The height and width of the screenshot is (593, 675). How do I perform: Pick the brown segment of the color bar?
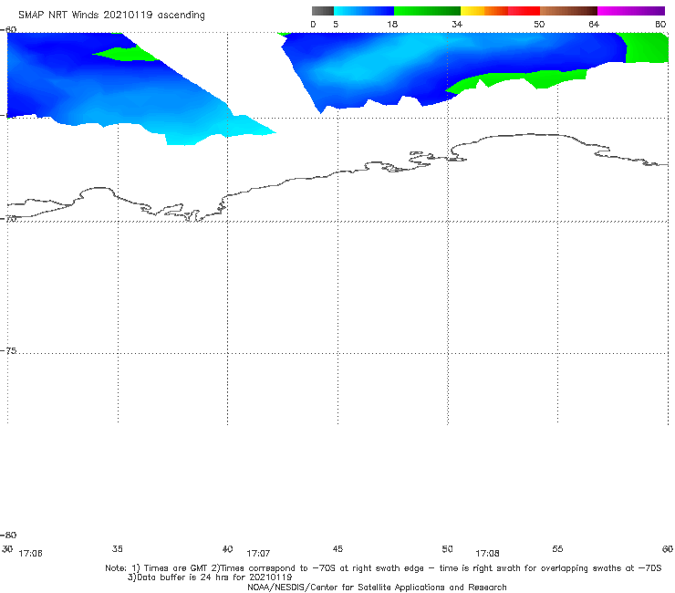568,11
